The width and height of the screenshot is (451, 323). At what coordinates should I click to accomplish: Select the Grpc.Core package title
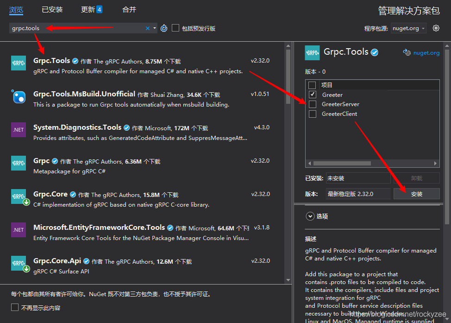pos(50,194)
